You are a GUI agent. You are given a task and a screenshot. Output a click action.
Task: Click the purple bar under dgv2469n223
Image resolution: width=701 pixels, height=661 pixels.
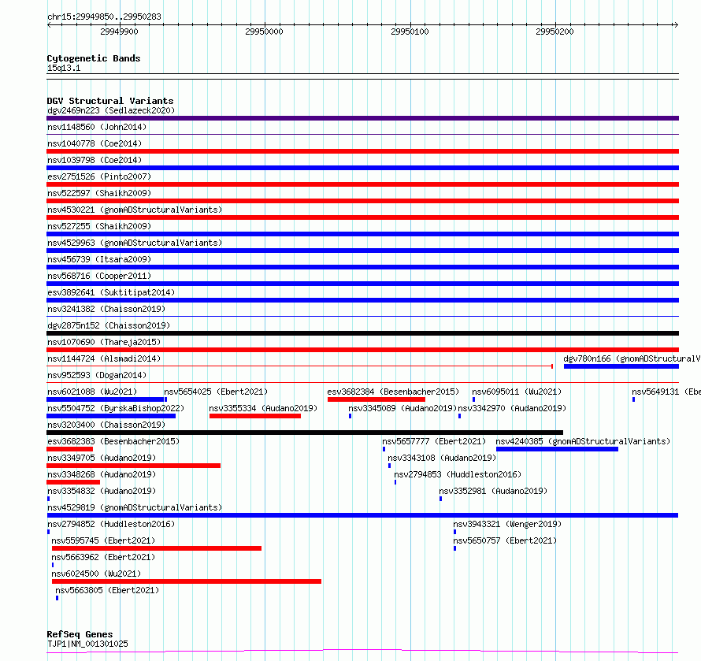point(362,118)
